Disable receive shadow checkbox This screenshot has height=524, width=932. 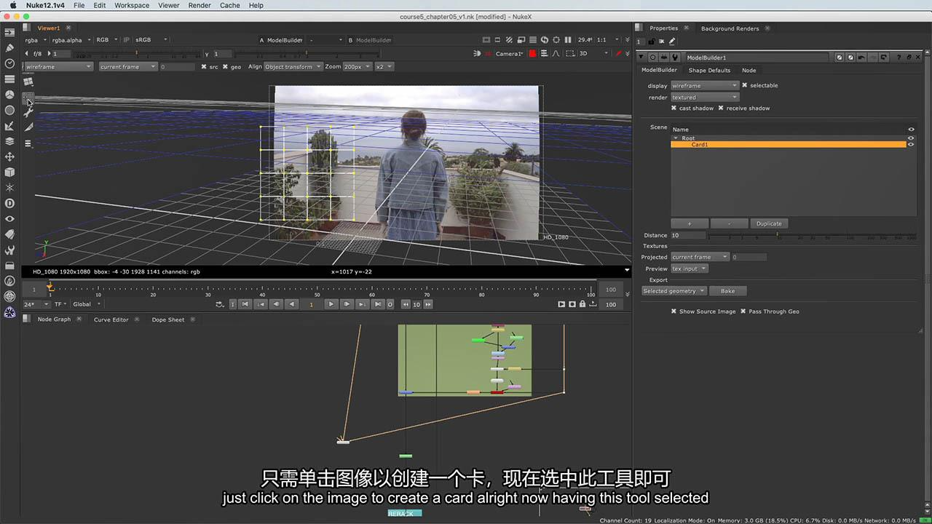coord(722,108)
